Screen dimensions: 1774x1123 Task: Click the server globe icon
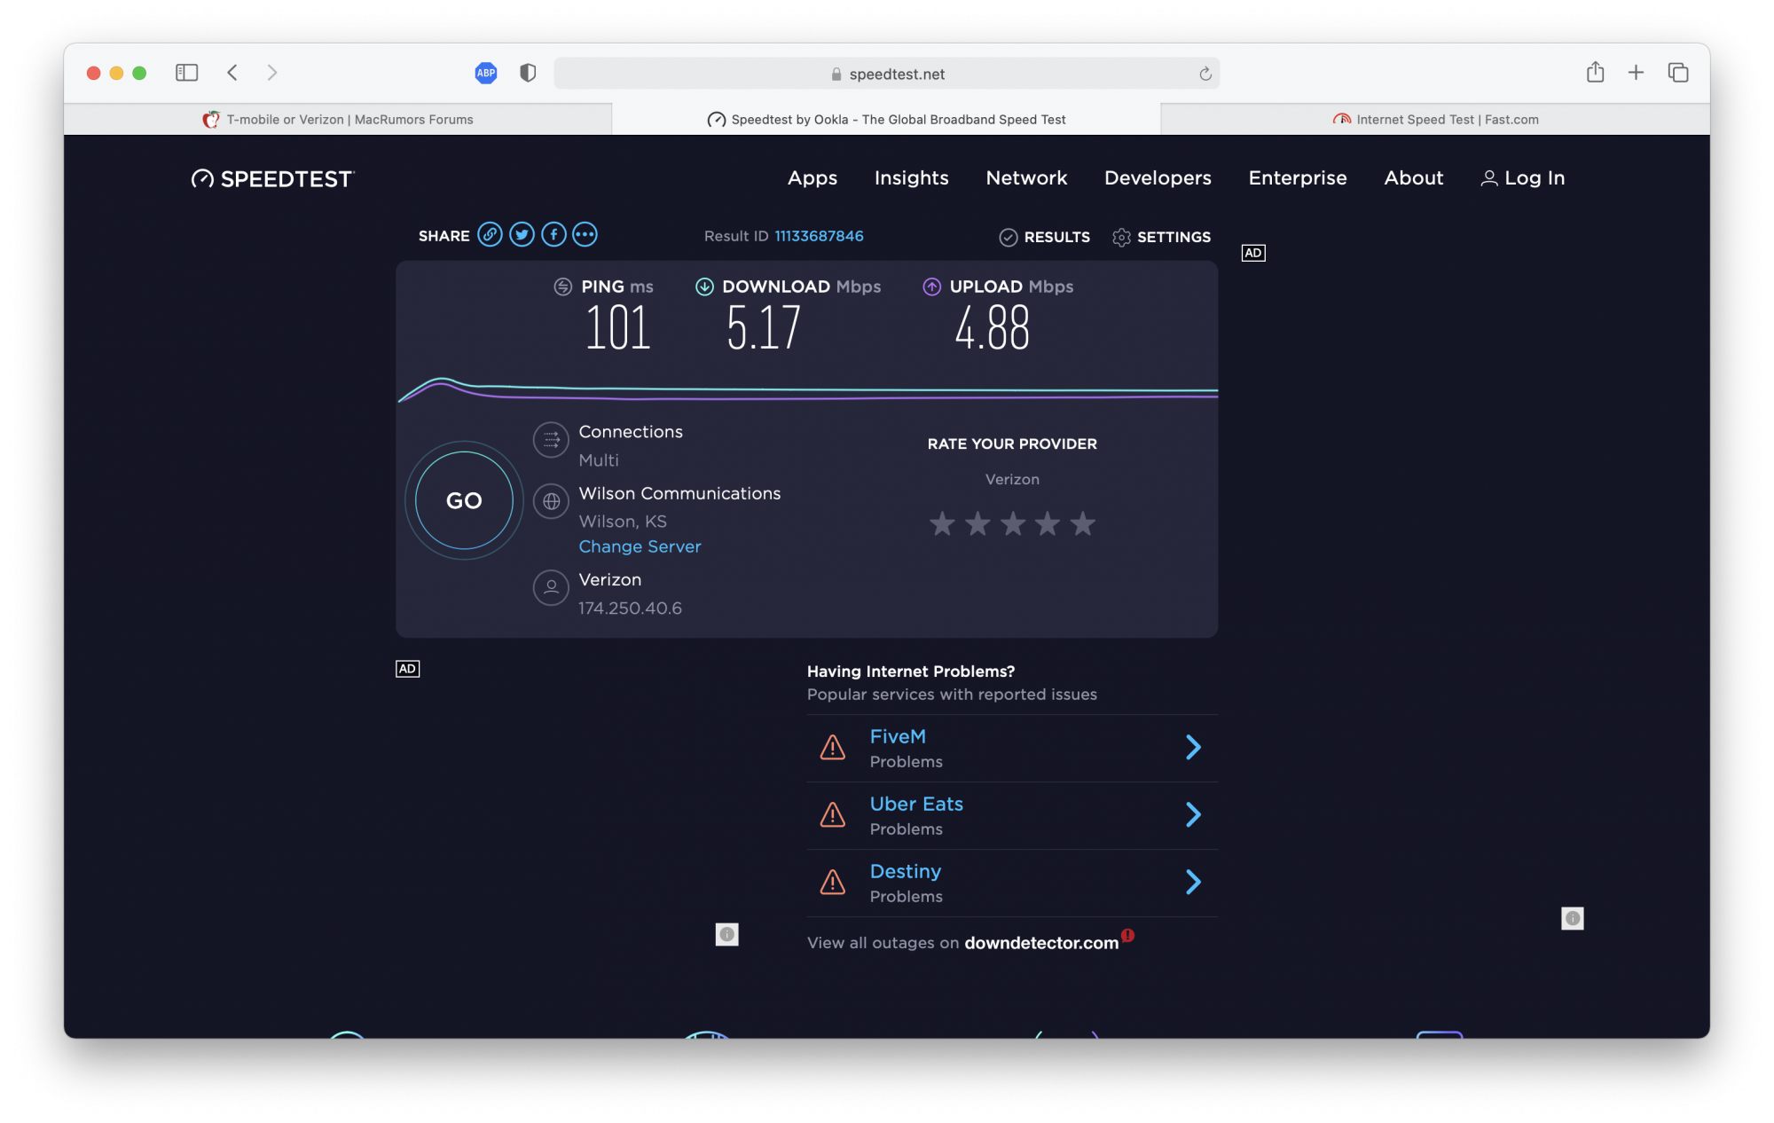(x=551, y=501)
